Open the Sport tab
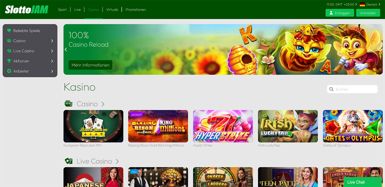 click(62, 10)
